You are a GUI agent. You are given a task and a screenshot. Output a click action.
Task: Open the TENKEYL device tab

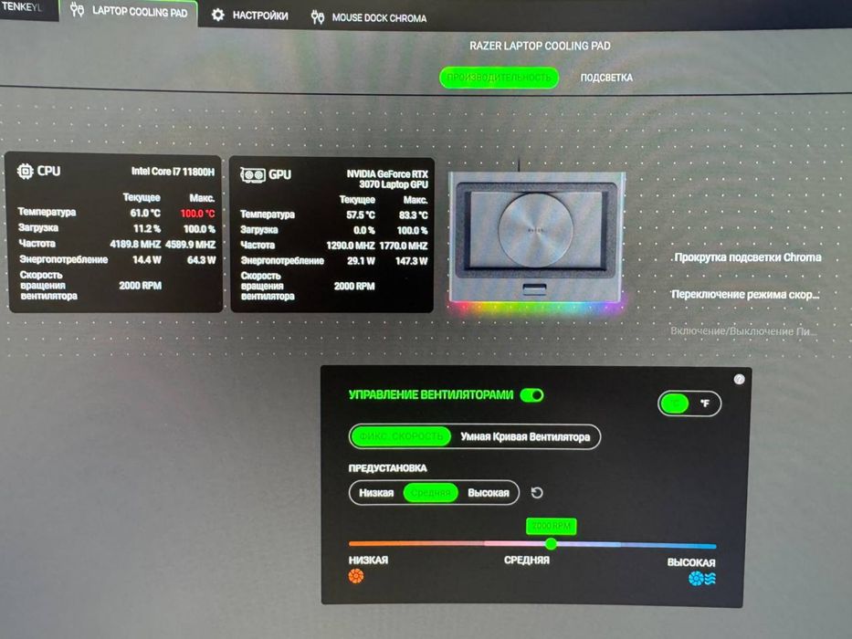click(x=22, y=7)
